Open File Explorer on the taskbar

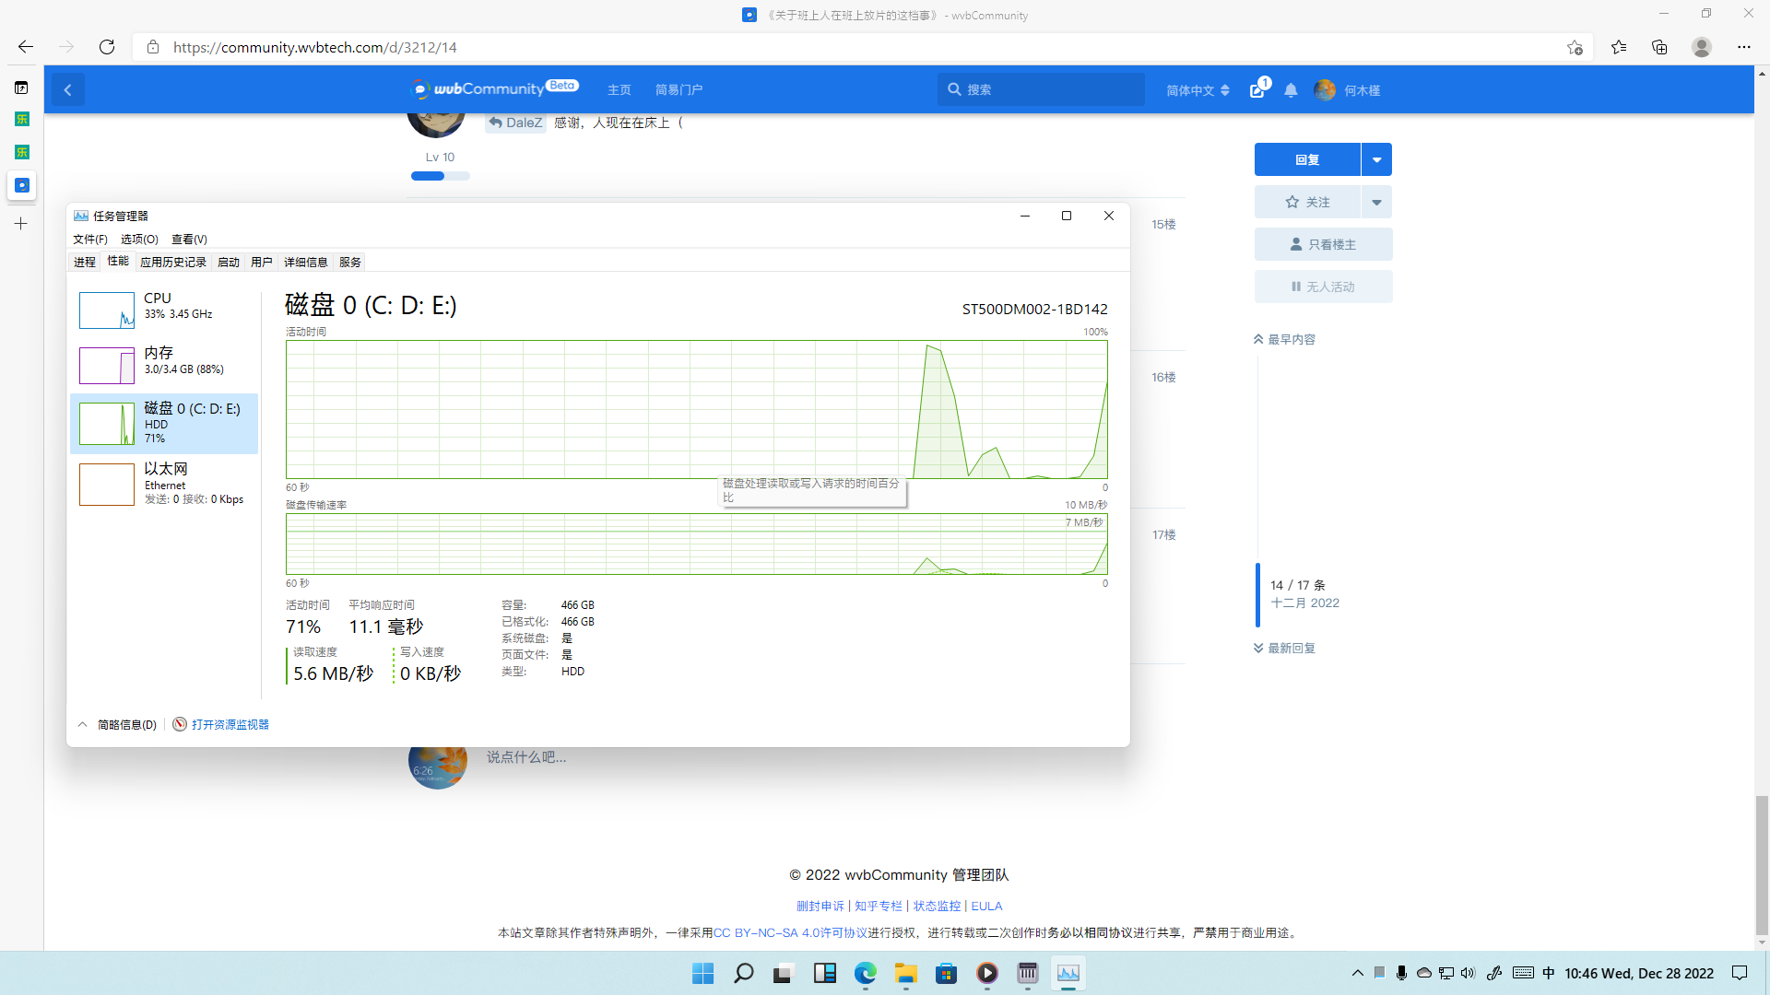click(x=905, y=973)
